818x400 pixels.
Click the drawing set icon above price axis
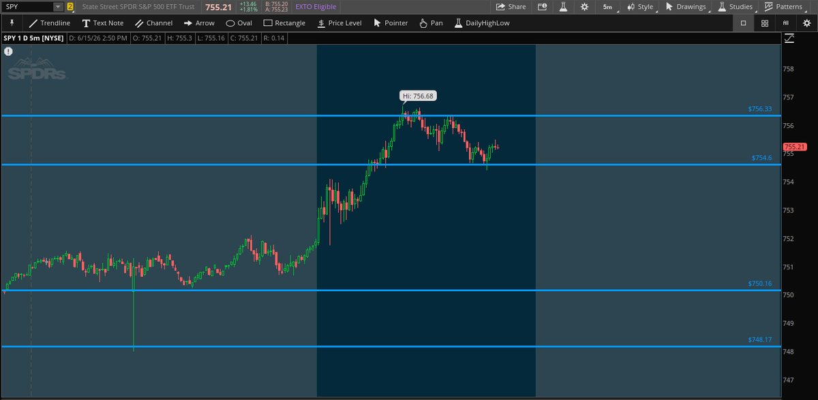click(x=789, y=39)
